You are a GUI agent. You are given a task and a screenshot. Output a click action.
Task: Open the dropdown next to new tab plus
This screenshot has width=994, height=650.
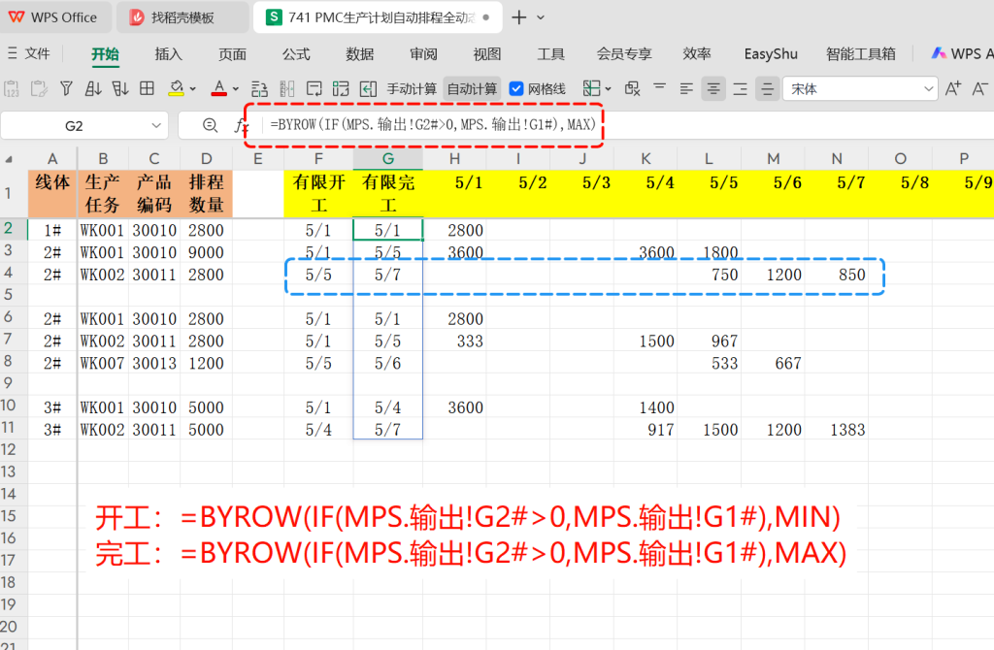[541, 17]
